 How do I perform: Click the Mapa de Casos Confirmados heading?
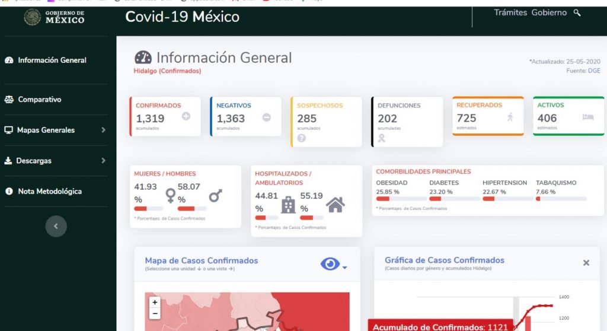point(202,260)
